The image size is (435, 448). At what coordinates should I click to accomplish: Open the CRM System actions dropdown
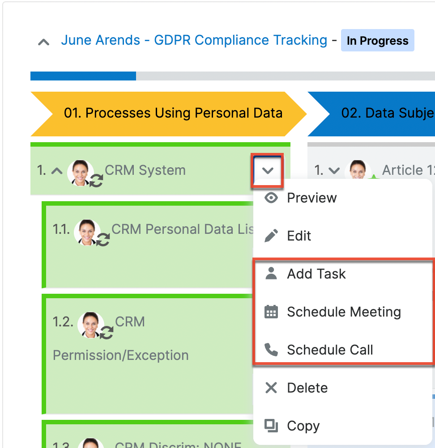tap(268, 170)
